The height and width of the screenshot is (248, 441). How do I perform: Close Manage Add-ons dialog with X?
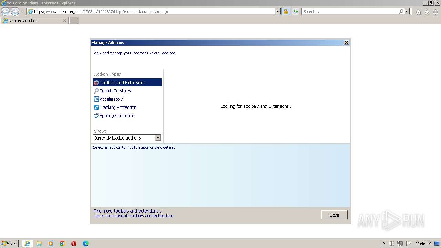click(x=347, y=43)
